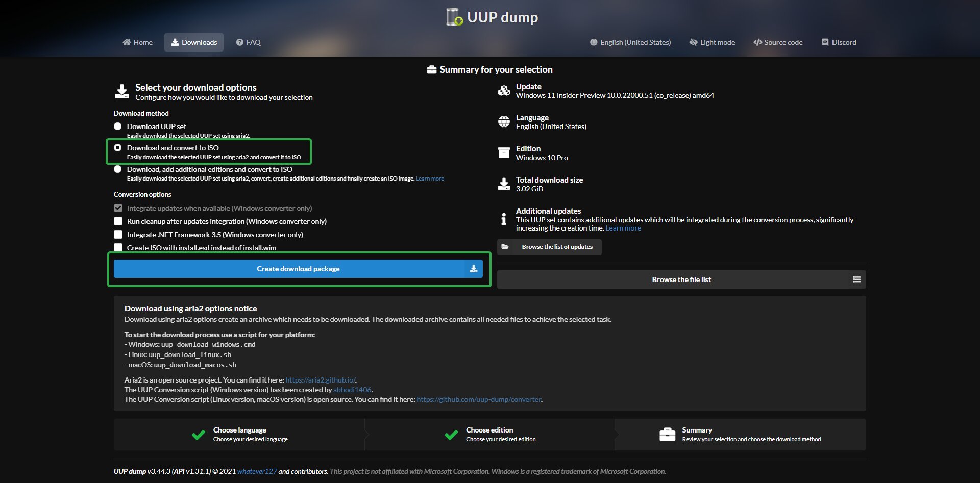Viewport: 980px width, 483px height.
Task: Click the crossed-eye icon beside Light mode
Action: coord(694,42)
